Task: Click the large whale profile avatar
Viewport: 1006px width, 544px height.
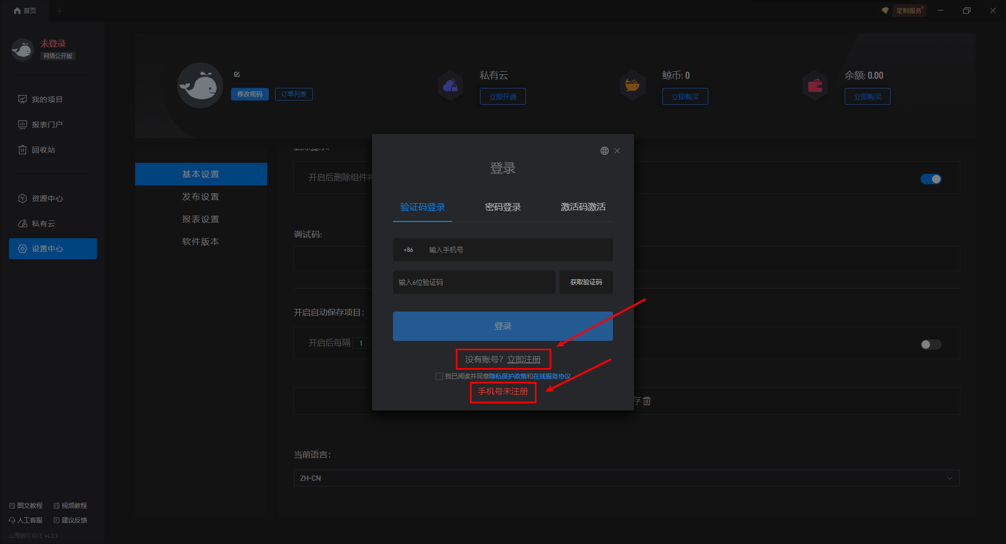Action: pyautogui.click(x=200, y=85)
